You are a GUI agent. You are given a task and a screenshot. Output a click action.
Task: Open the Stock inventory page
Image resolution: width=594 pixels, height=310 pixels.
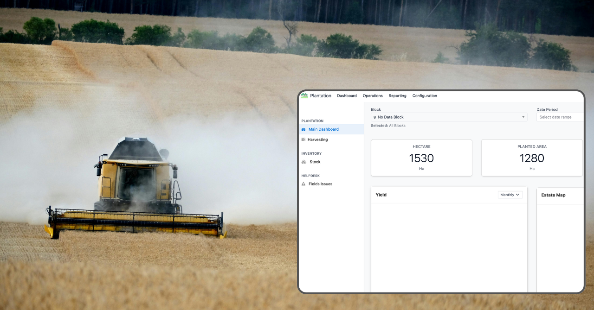315,162
